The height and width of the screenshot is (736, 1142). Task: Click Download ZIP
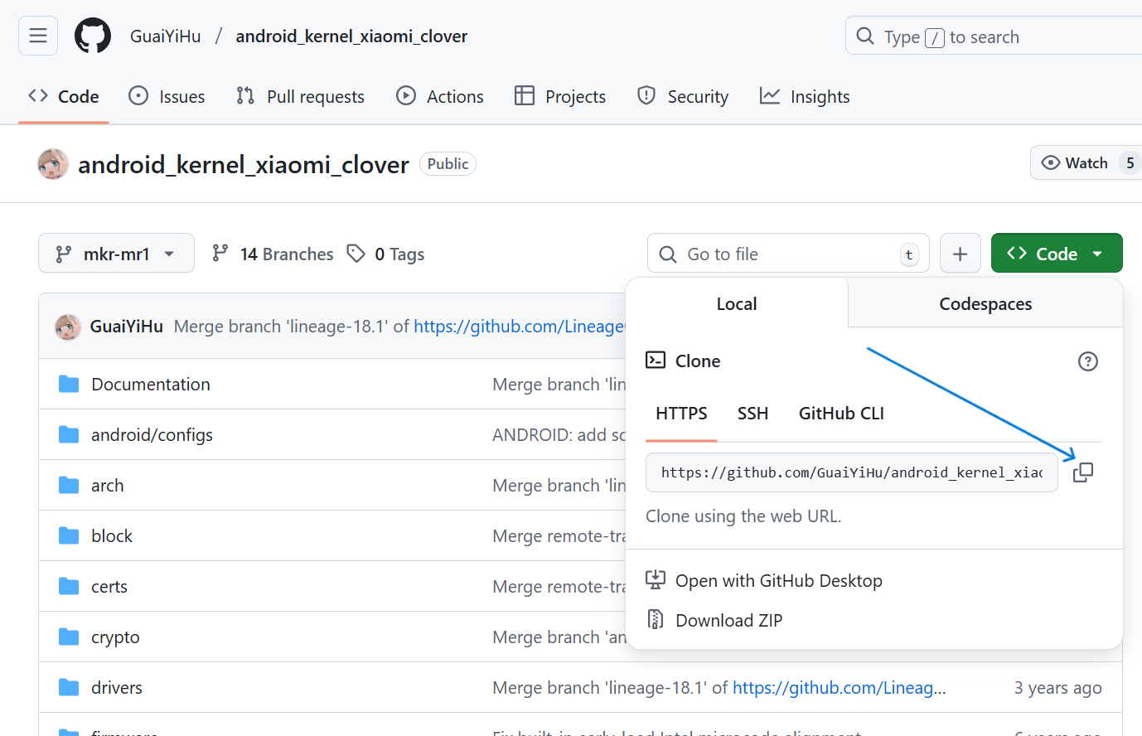[x=728, y=621]
